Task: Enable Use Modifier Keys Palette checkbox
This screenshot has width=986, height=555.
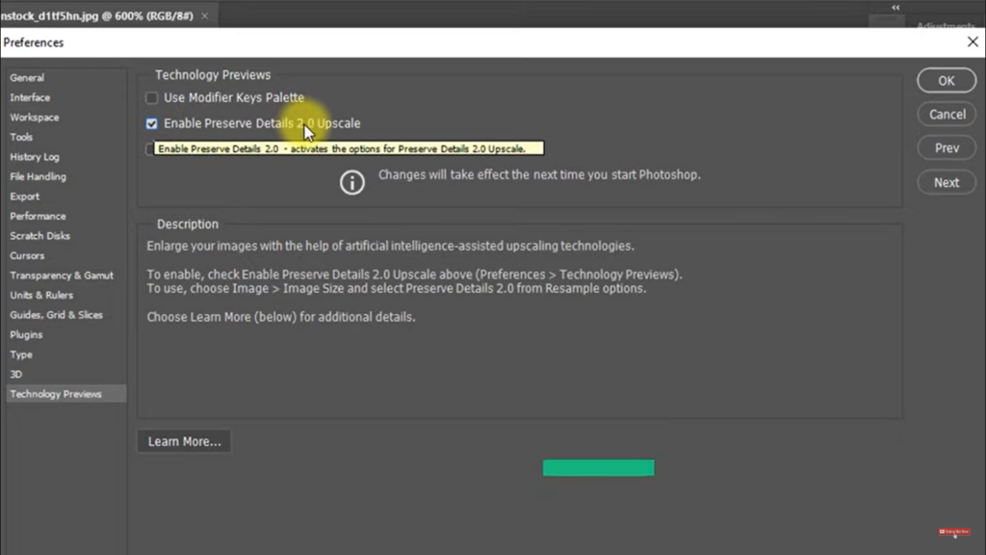Action: pyautogui.click(x=151, y=97)
